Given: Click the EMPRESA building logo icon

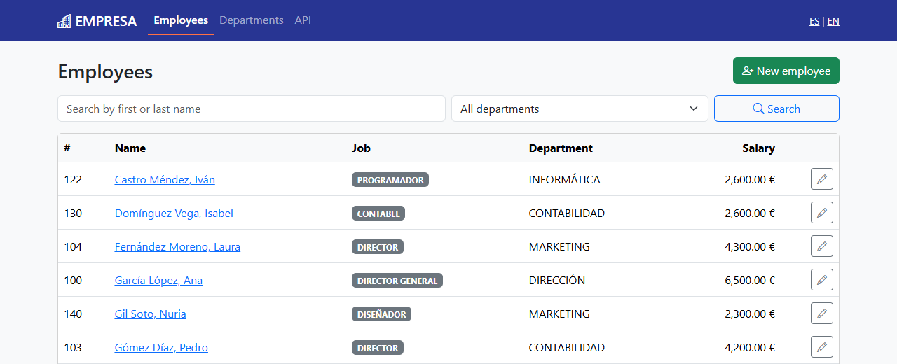Looking at the screenshot, I should (64, 21).
